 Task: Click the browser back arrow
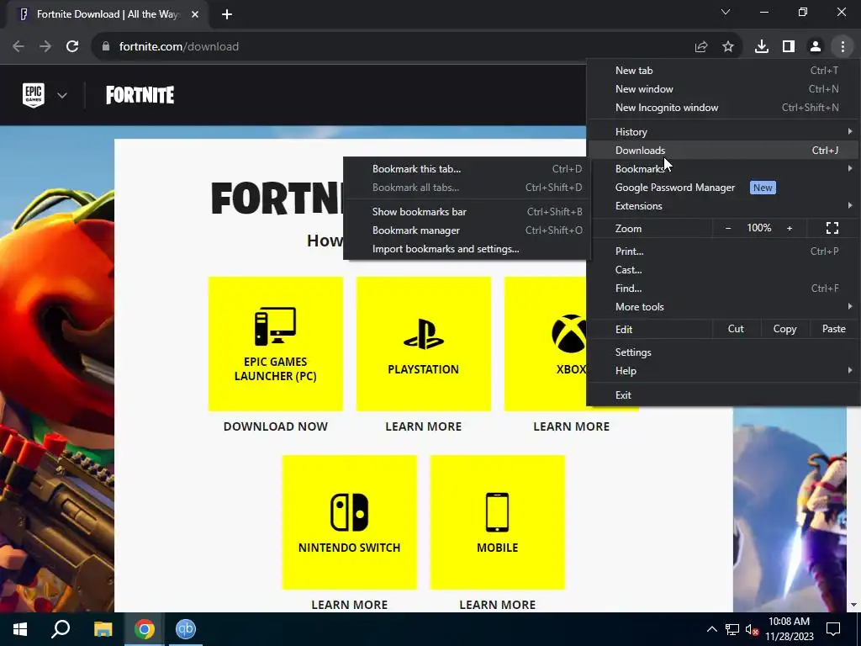point(18,47)
